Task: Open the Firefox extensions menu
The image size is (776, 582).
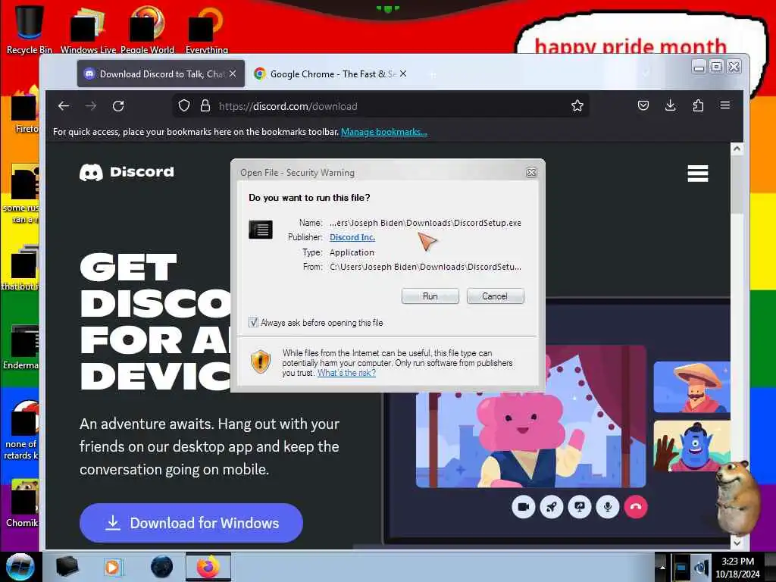Action: click(698, 105)
